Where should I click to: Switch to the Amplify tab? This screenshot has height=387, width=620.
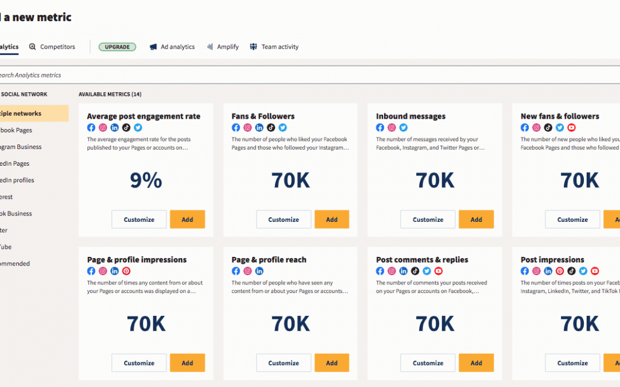(223, 46)
